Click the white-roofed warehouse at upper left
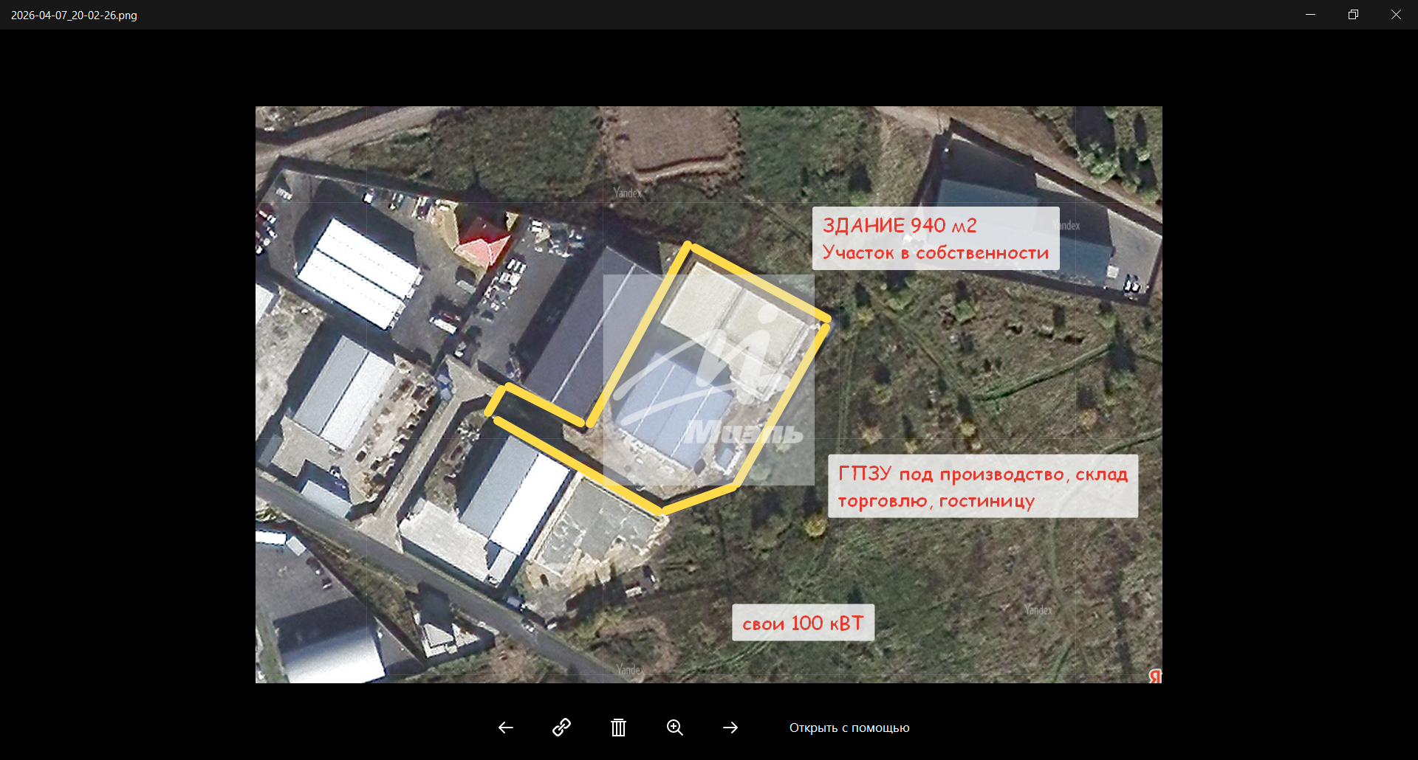Image resolution: width=1418 pixels, height=760 pixels. 360,272
